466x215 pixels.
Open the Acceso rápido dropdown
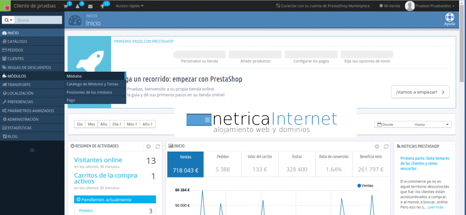(129, 5)
